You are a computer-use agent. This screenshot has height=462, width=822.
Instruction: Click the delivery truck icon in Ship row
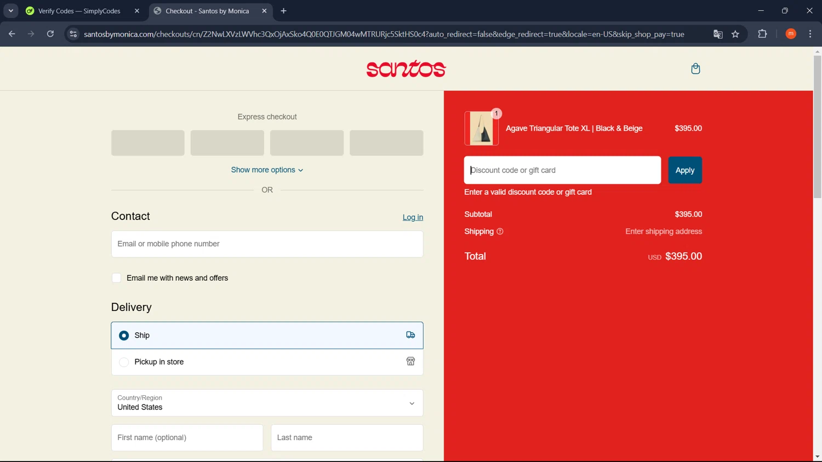[410, 335]
